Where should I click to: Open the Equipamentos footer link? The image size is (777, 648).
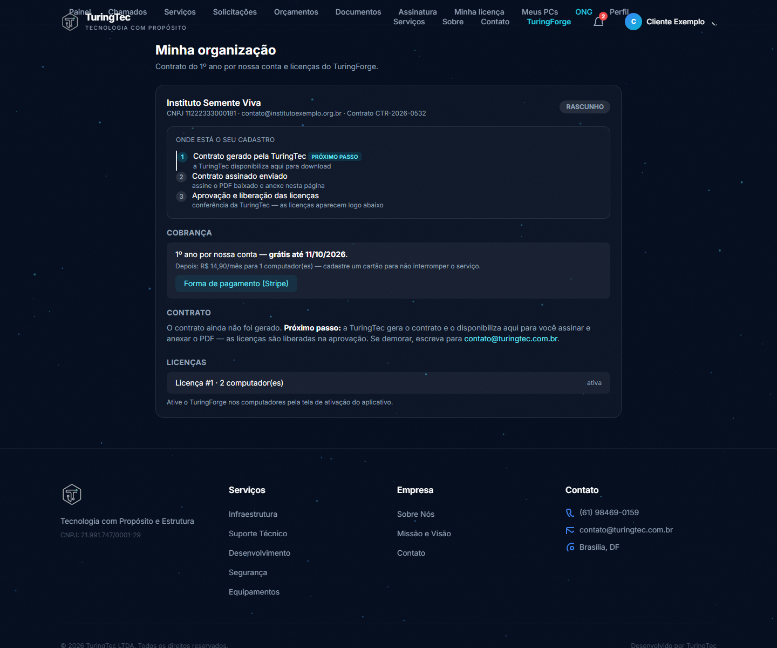click(x=254, y=592)
